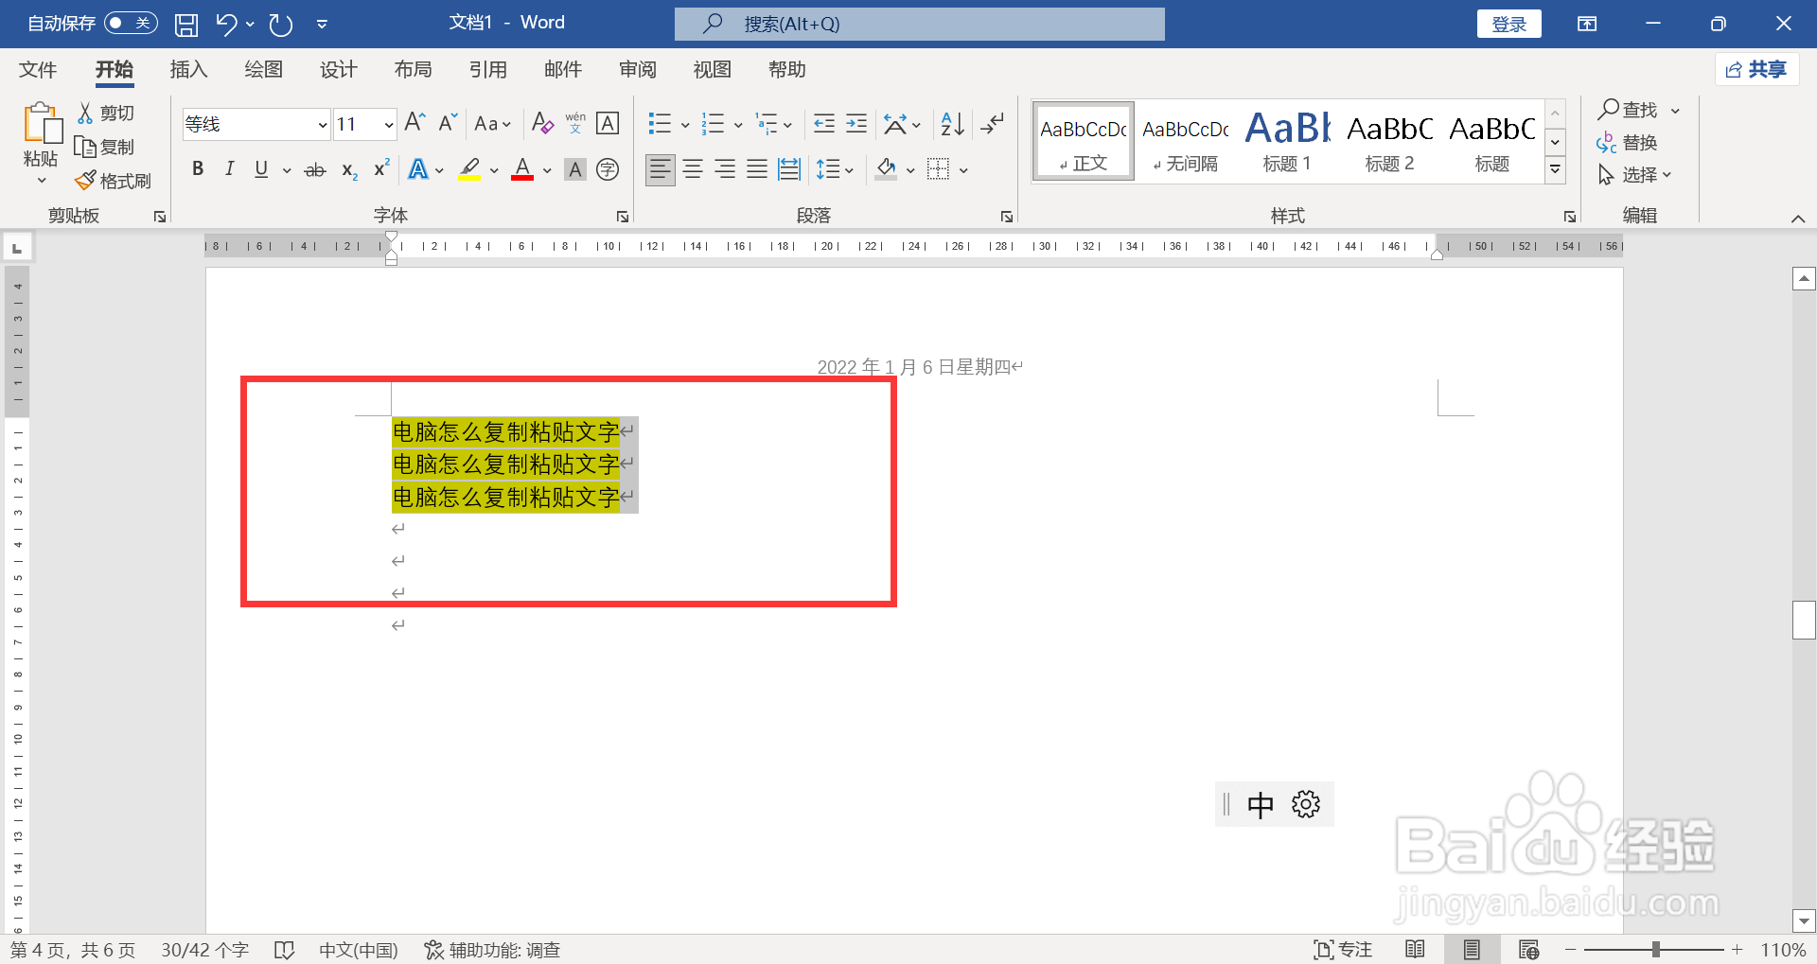The height and width of the screenshot is (964, 1817).
Task: Expand bullet list options dropdown
Action: point(685,124)
